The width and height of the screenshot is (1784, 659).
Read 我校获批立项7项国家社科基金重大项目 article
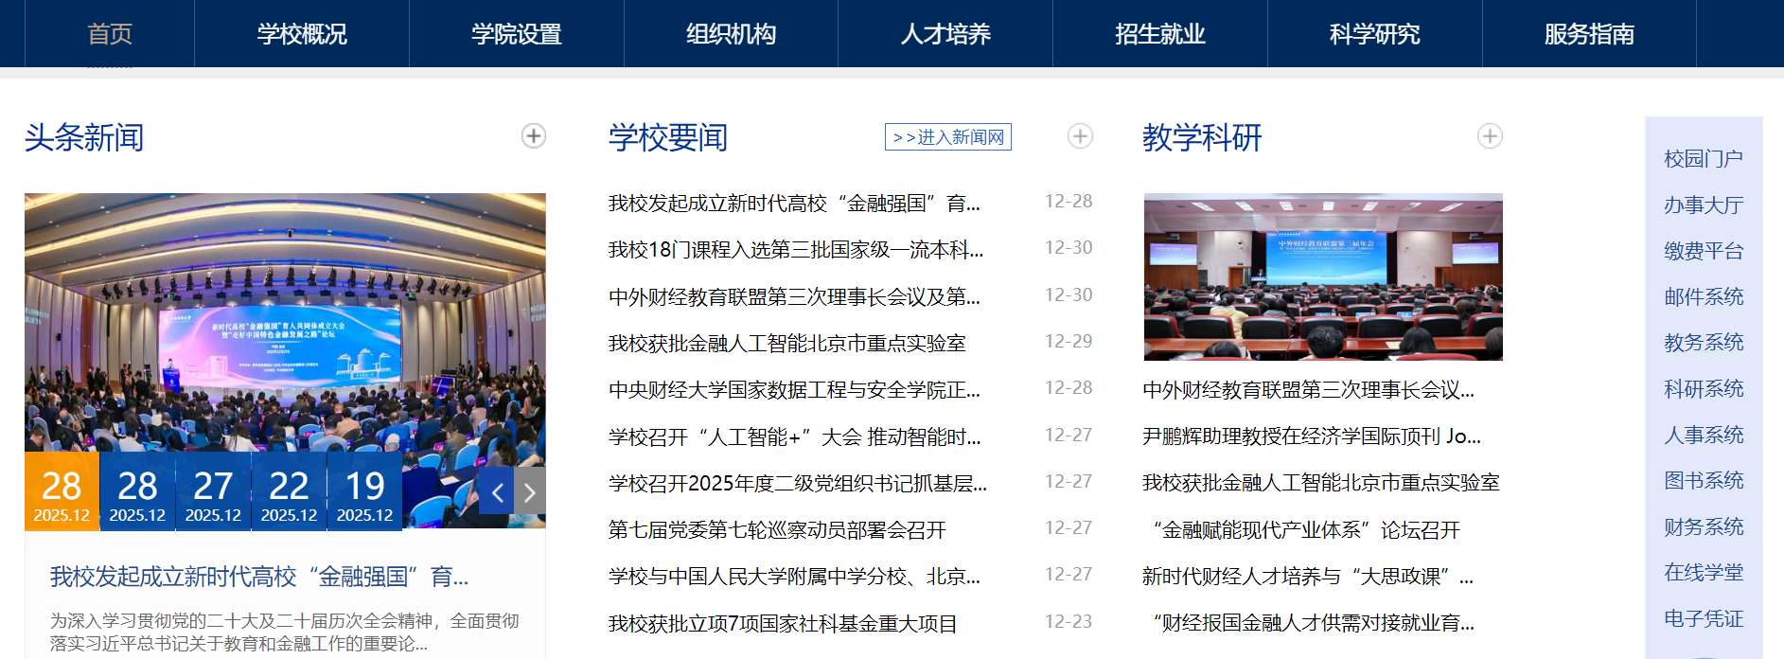tap(783, 624)
